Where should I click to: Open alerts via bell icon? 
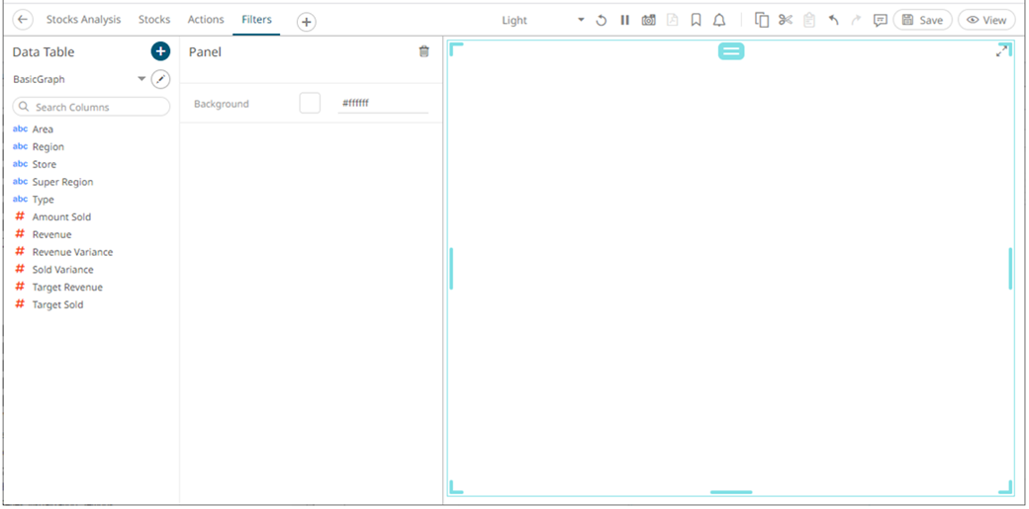(719, 20)
